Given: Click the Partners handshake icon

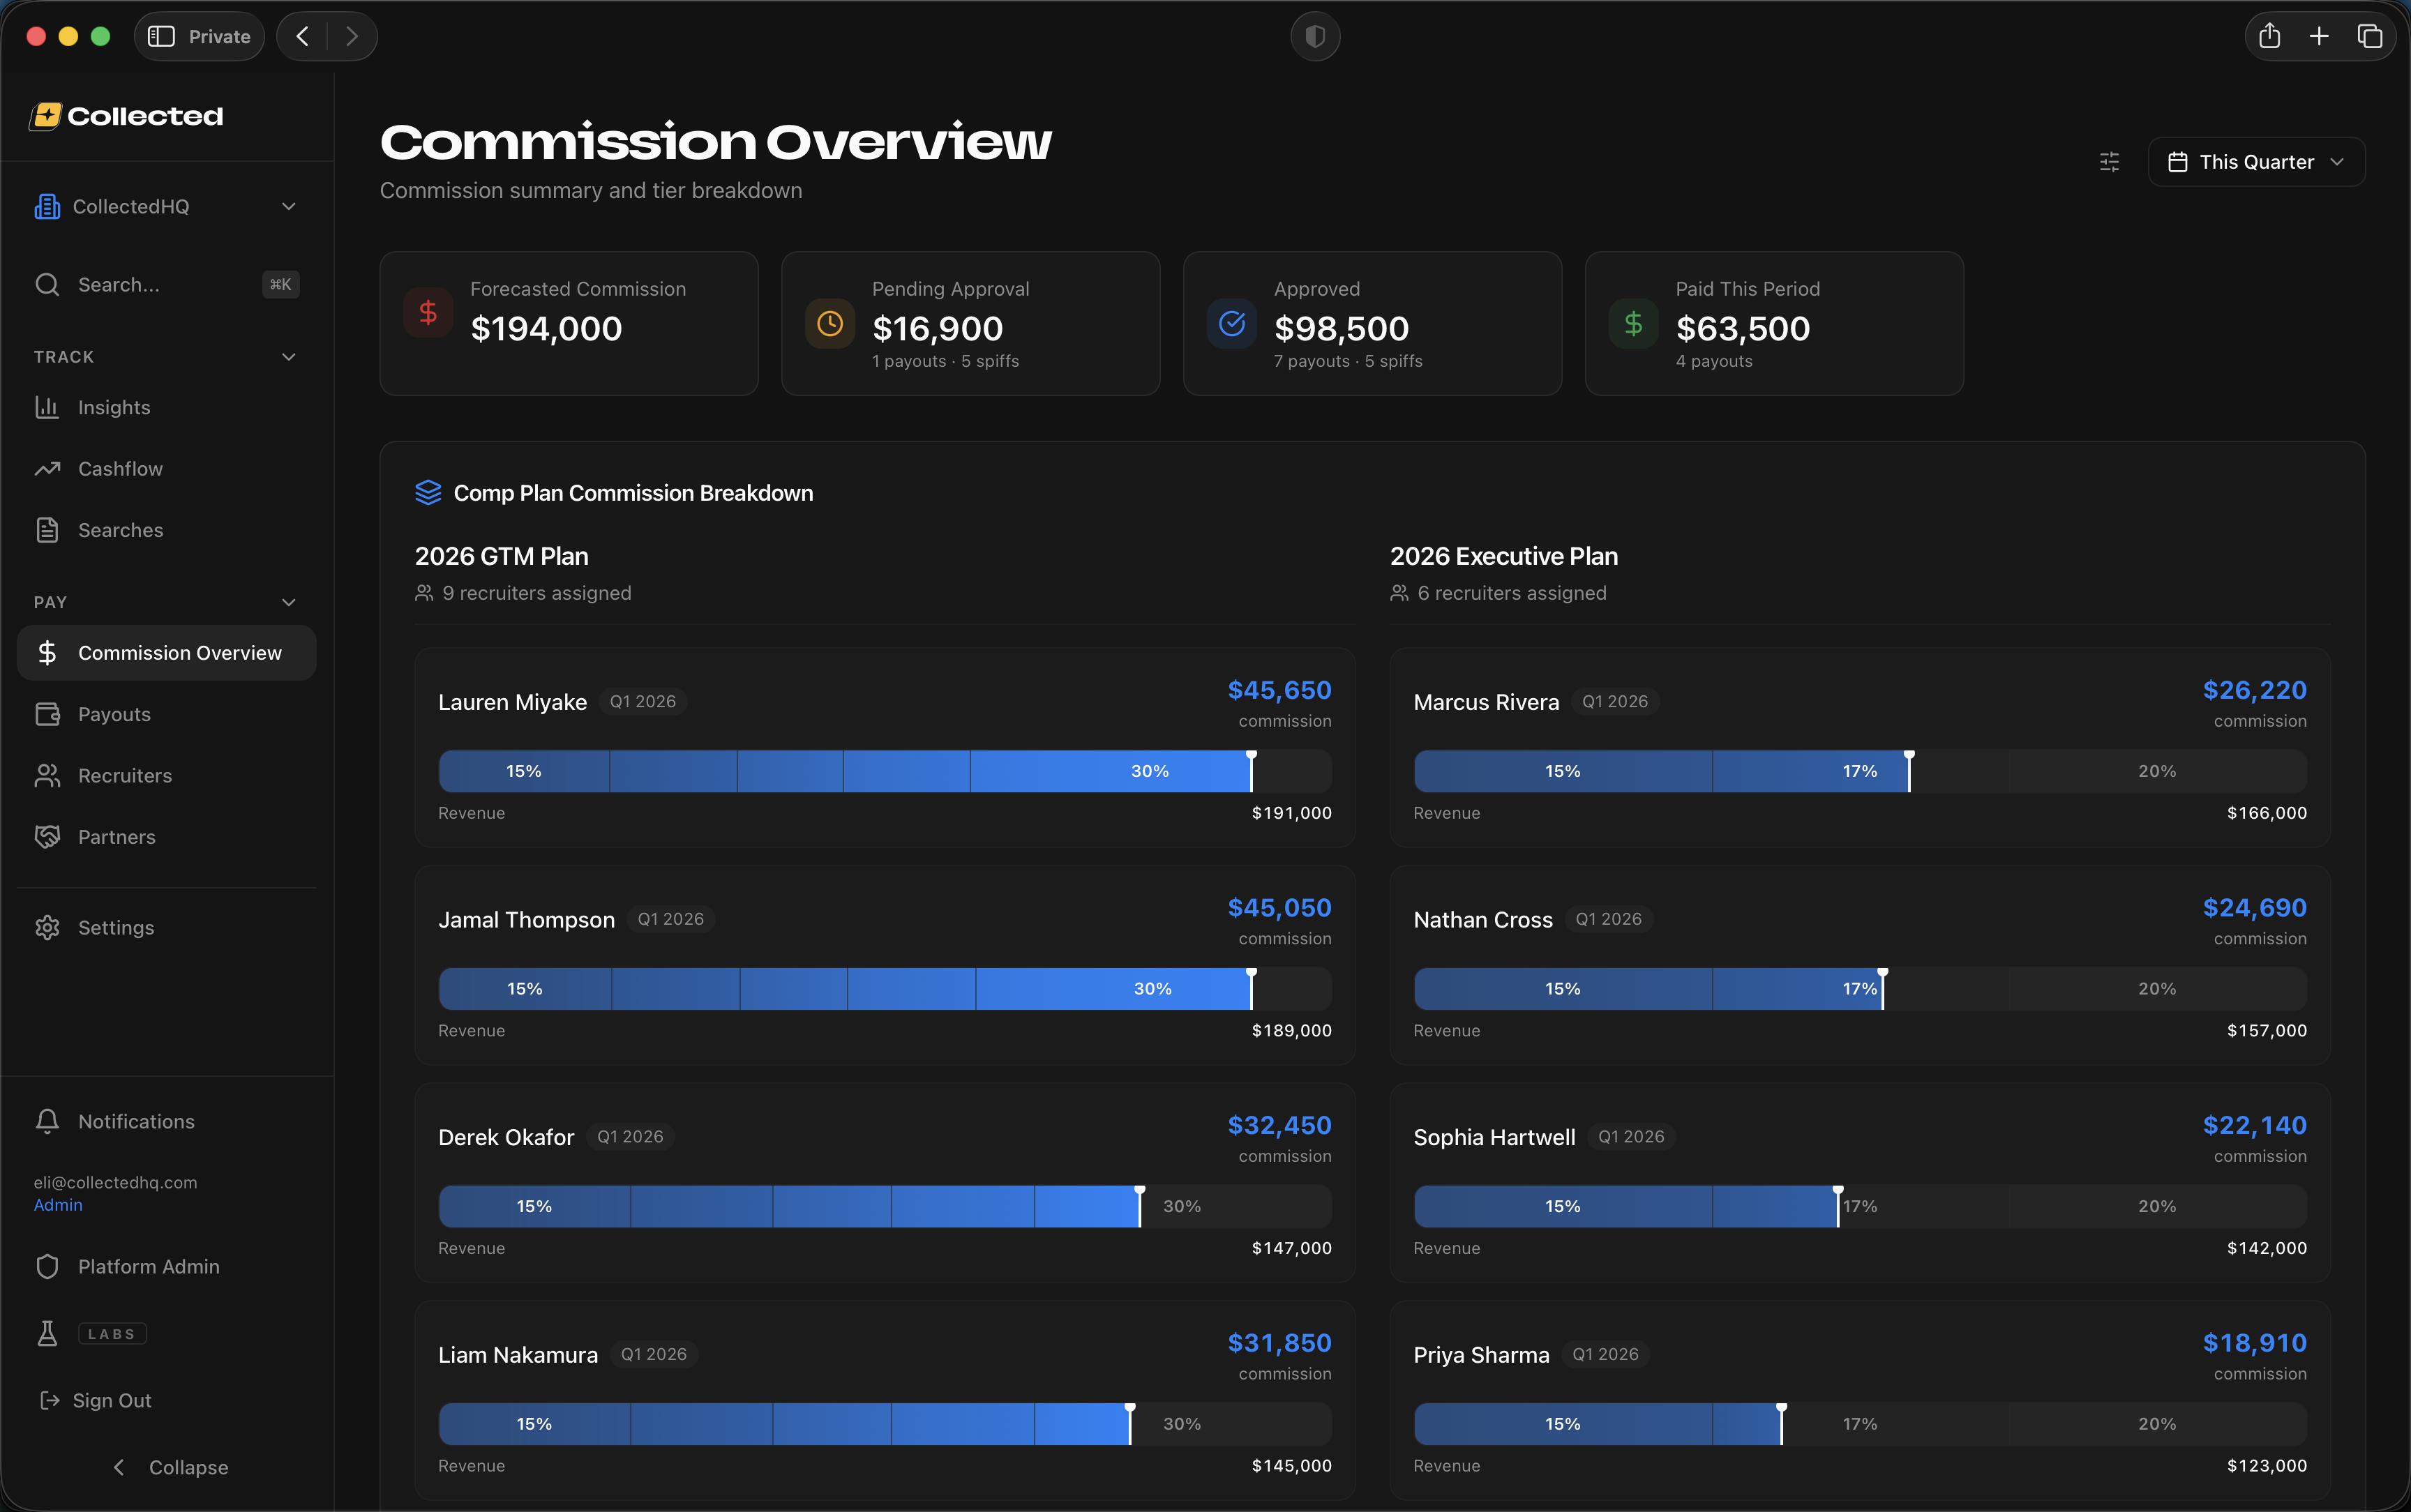Looking at the screenshot, I should pos(47,837).
